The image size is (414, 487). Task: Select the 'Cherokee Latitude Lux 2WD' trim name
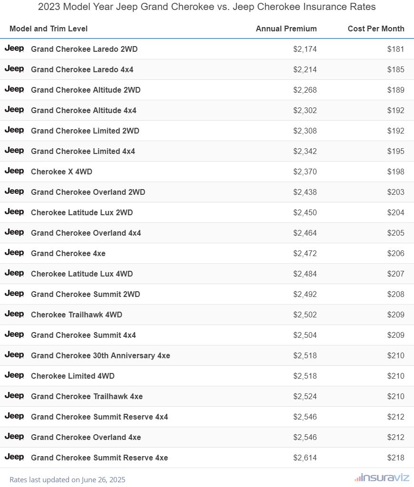(x=82, y=213)
